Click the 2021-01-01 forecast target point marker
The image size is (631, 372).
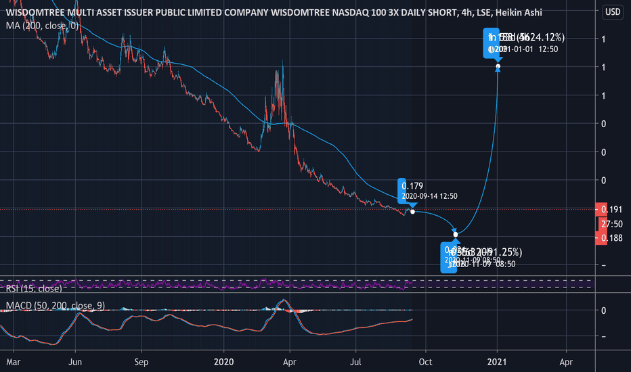[x=498, y=66]
